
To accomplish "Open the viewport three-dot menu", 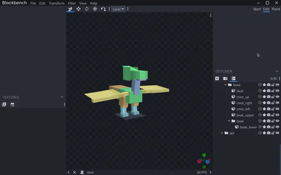I will [x=211, y=15].
